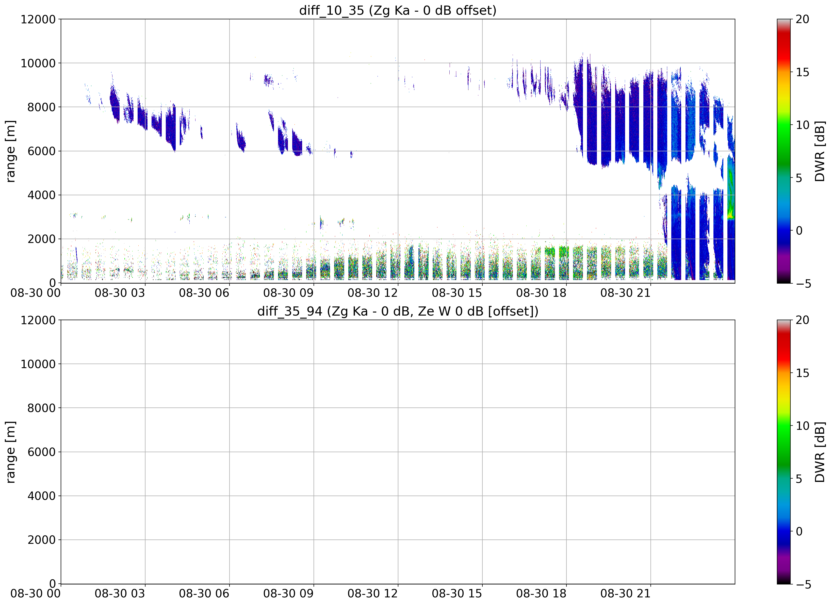
Task: Click the 10000 tick label on the top plot
Action: pos(38,63)
